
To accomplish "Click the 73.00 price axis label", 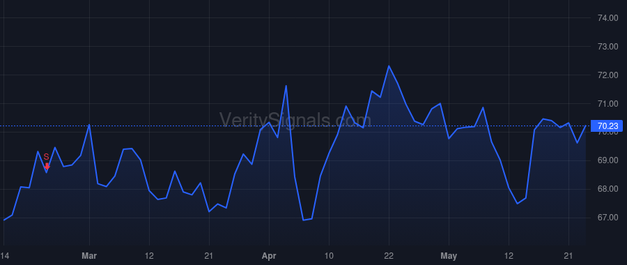I will (607, 47).
